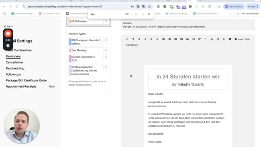This screenshot has width=261, height=147.
Task: Open Chrome translate icon in address bar
Action: click(x=144, y=6)
